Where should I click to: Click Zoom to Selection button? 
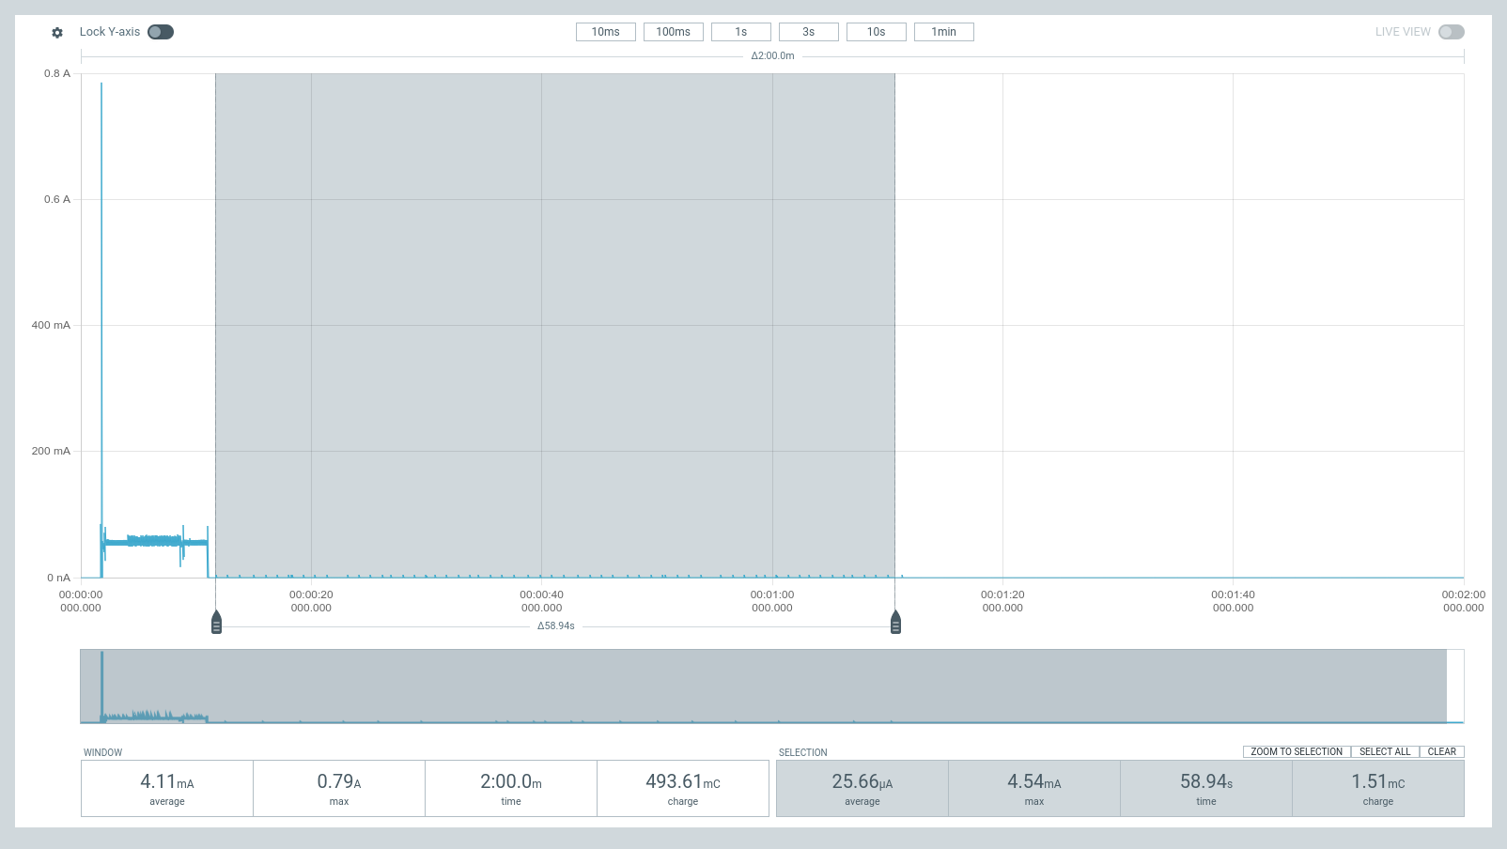(x=1296, y=751)
